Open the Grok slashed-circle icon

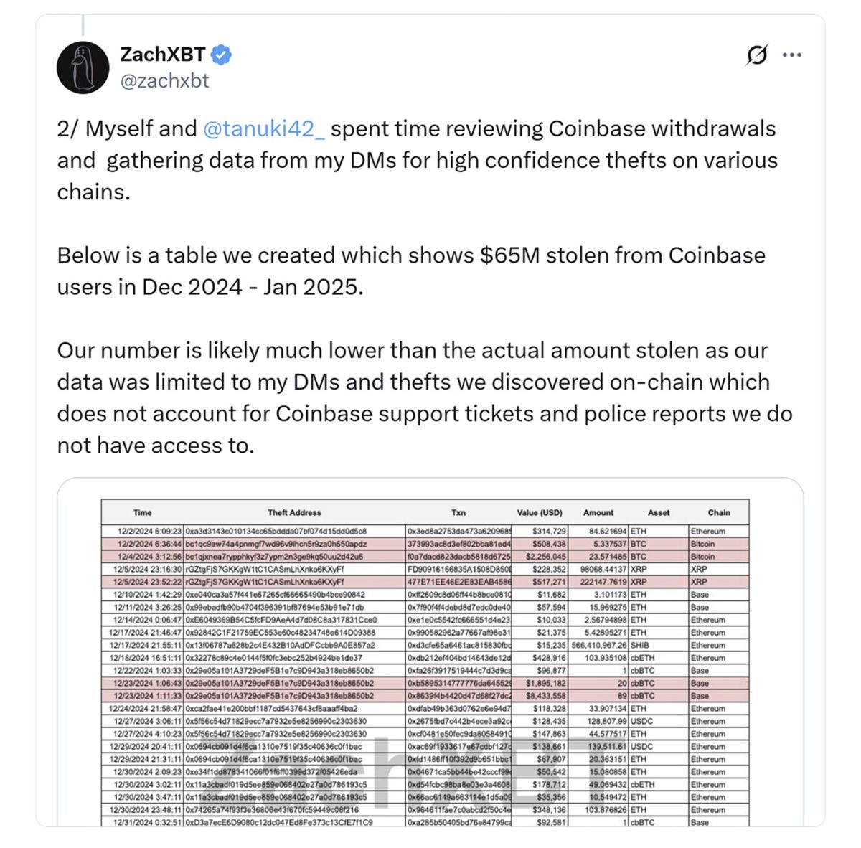pyautogui.click(x=756, y=55)
